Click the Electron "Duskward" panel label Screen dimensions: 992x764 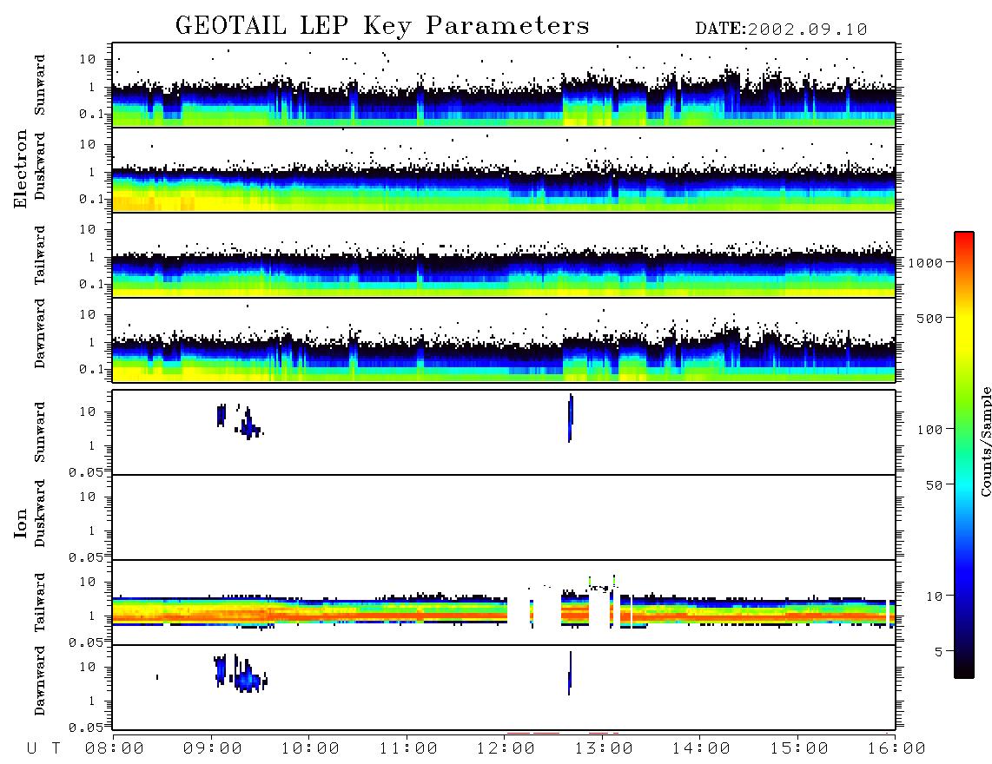pyautogui.click(x=40, y=166)
